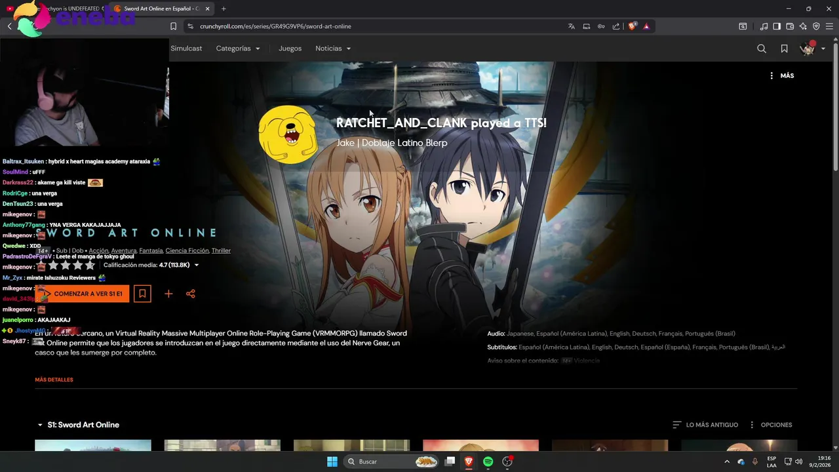Viewport: 839px width, 472px height.
Task: Open a new browser tab with plus
Action: [224, 9]
